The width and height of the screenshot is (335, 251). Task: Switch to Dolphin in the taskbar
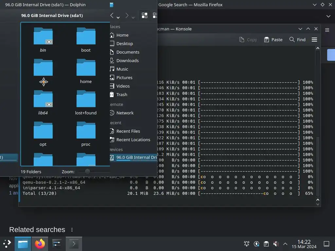point(23,244)
